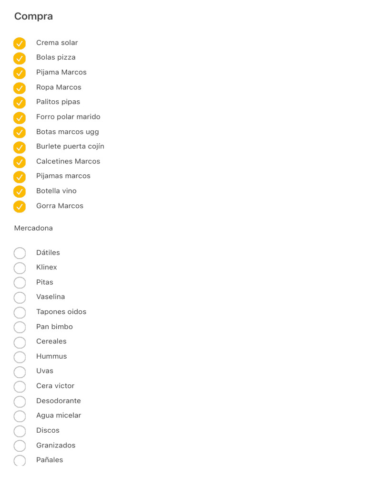The height and width of the screenshot is (489, 366).
Task: Select the Cera victor text
Action: coord(55,386)
